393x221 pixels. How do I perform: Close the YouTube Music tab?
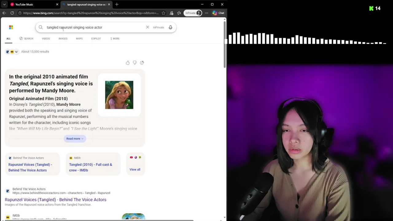point(57,4)
